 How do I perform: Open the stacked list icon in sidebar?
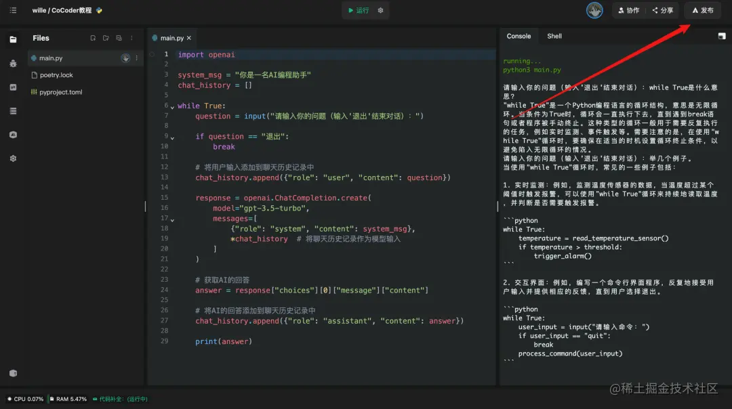[13, 111]
